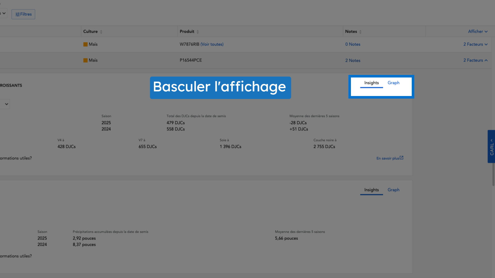
Task: Click the P16544PCE product cell
Action: click(191, 60)
